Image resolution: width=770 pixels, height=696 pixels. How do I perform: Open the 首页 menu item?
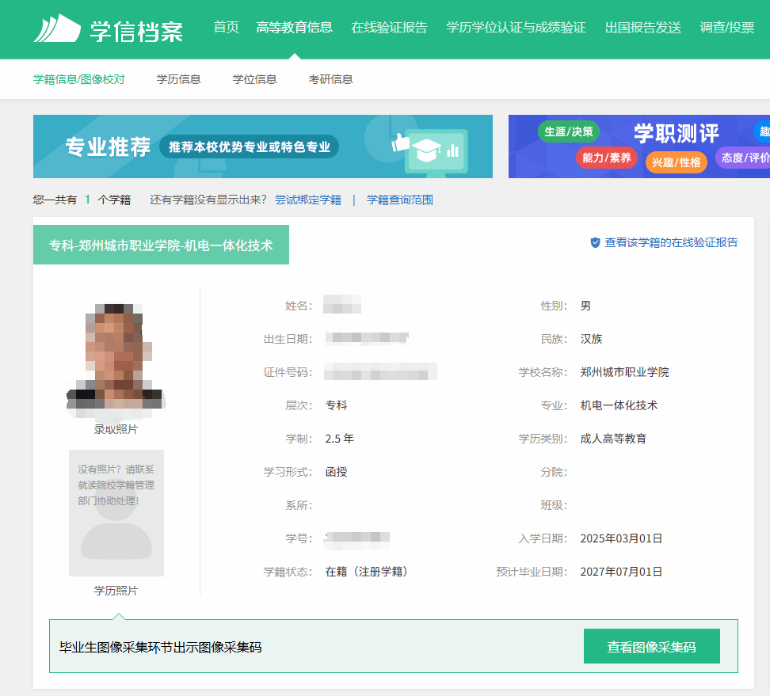(226, 28)
